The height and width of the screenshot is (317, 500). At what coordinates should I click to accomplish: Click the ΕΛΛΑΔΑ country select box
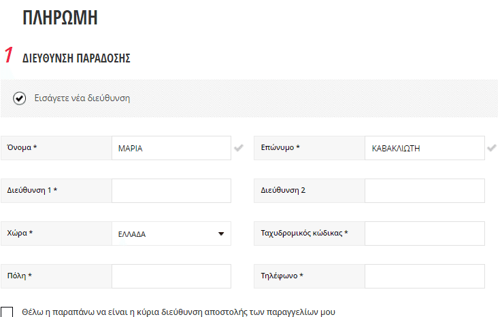click(x=171, y=234)
